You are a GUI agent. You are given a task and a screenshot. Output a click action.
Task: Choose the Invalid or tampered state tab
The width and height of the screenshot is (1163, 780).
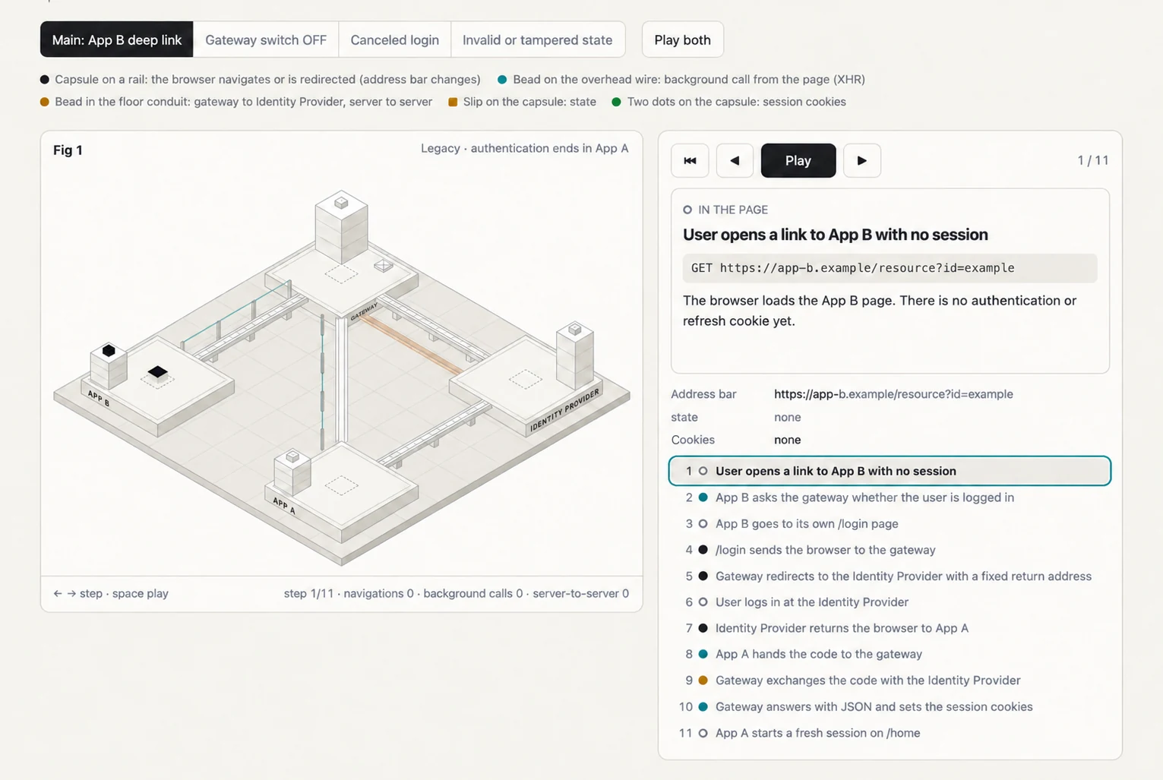pos(537,39)
